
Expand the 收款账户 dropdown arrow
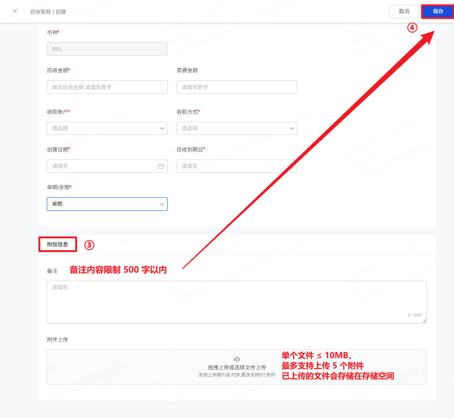tap(162, 128)
